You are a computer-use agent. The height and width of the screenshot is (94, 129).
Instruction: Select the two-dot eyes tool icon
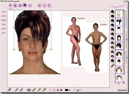[30, 5]
